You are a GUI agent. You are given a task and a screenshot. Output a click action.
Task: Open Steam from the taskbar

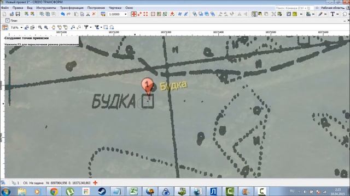[x=102, y=191]
